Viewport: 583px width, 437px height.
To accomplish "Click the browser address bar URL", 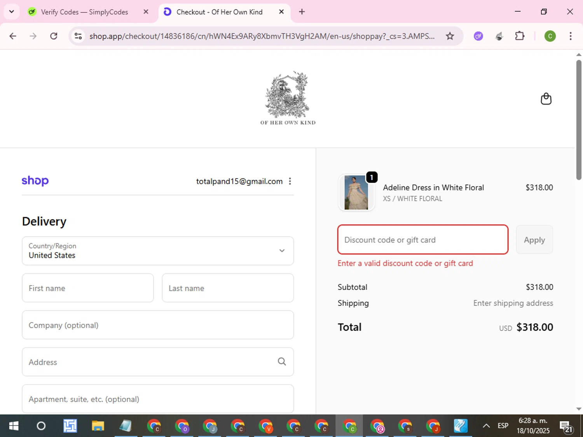I will pos(262,36).
